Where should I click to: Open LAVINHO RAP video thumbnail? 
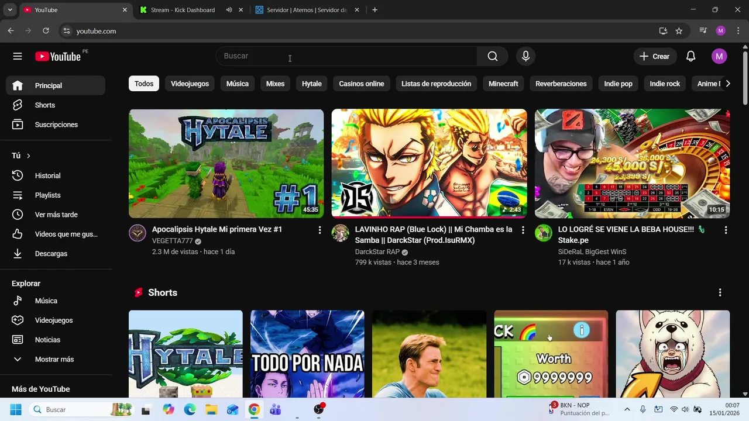[429, 163]
